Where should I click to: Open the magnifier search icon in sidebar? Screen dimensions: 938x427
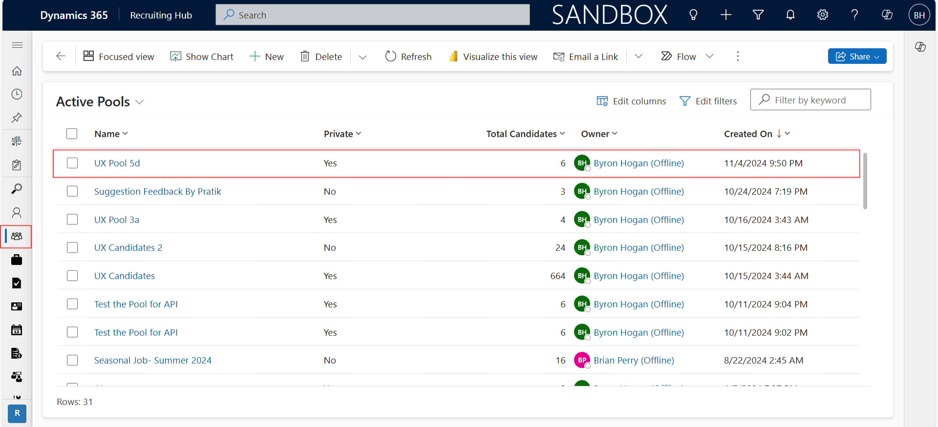coord(17,188)
